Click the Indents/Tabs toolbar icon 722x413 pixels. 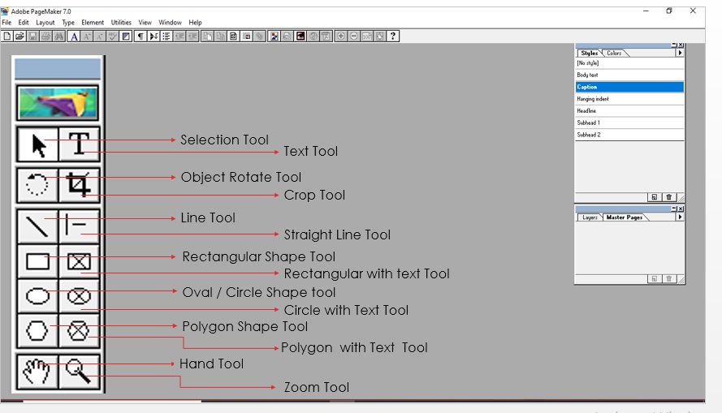tap(153, 37)
